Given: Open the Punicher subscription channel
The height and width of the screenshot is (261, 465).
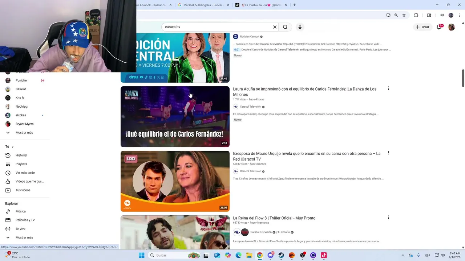Looking at the screenshot, I should pyautogui.click(x=22, y=80).
